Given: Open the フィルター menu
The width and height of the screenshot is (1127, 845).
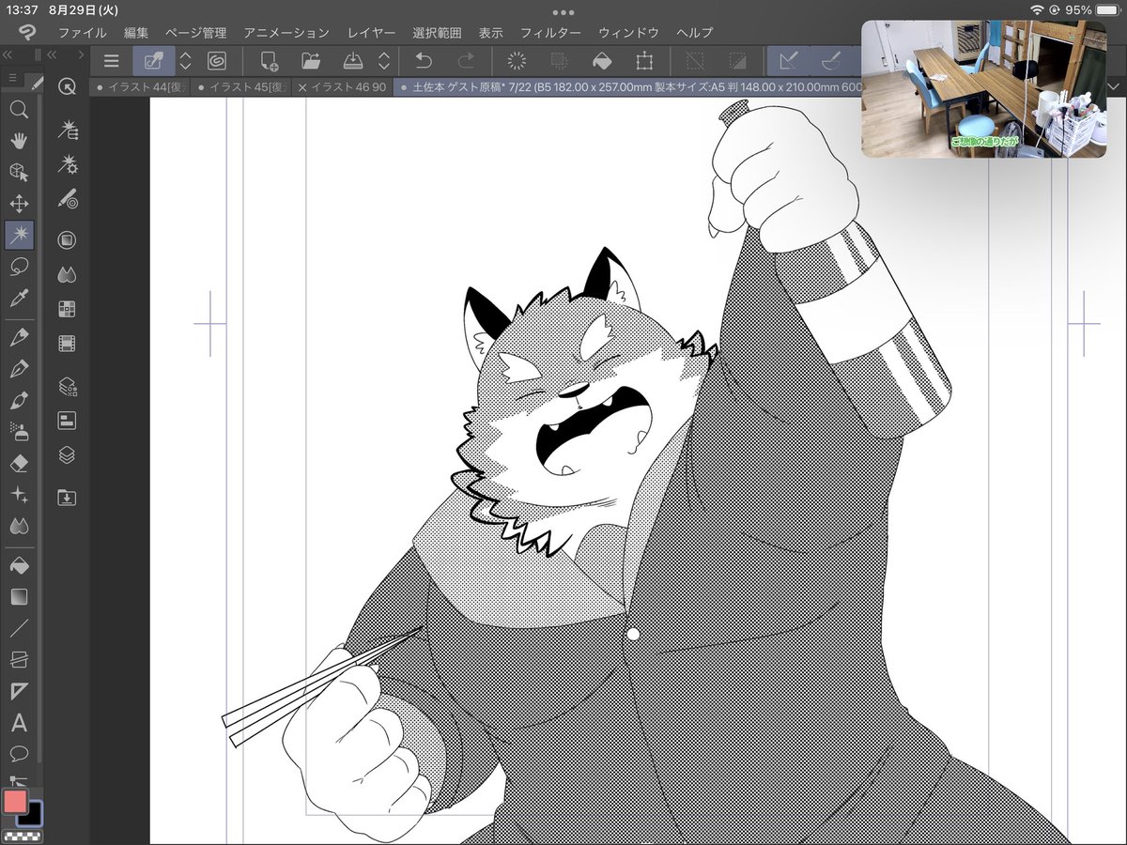Looking at the screenshot, I should pyautogui.click(x=550, y=33).
